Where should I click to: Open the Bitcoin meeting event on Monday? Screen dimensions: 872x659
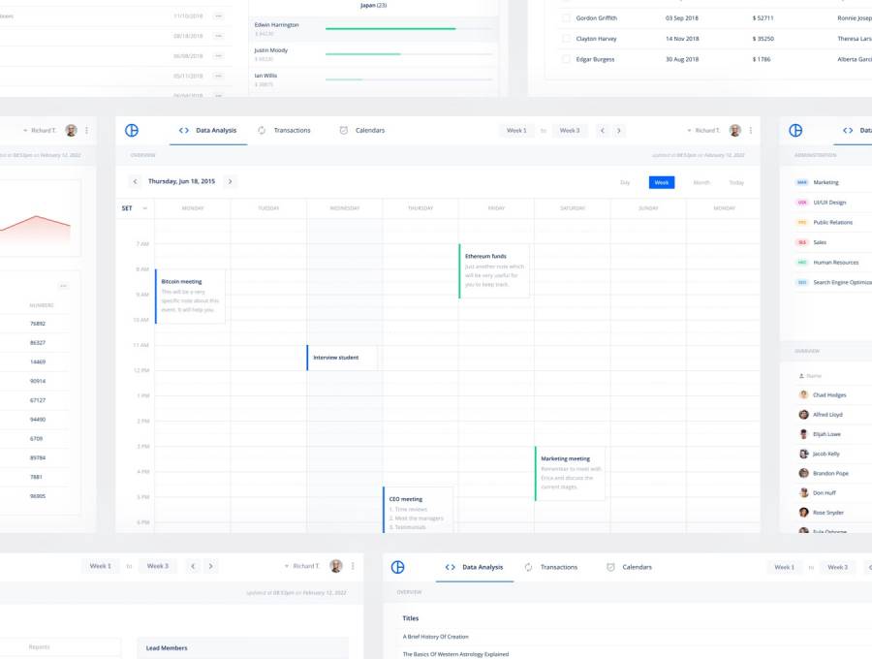coord(190,296)
